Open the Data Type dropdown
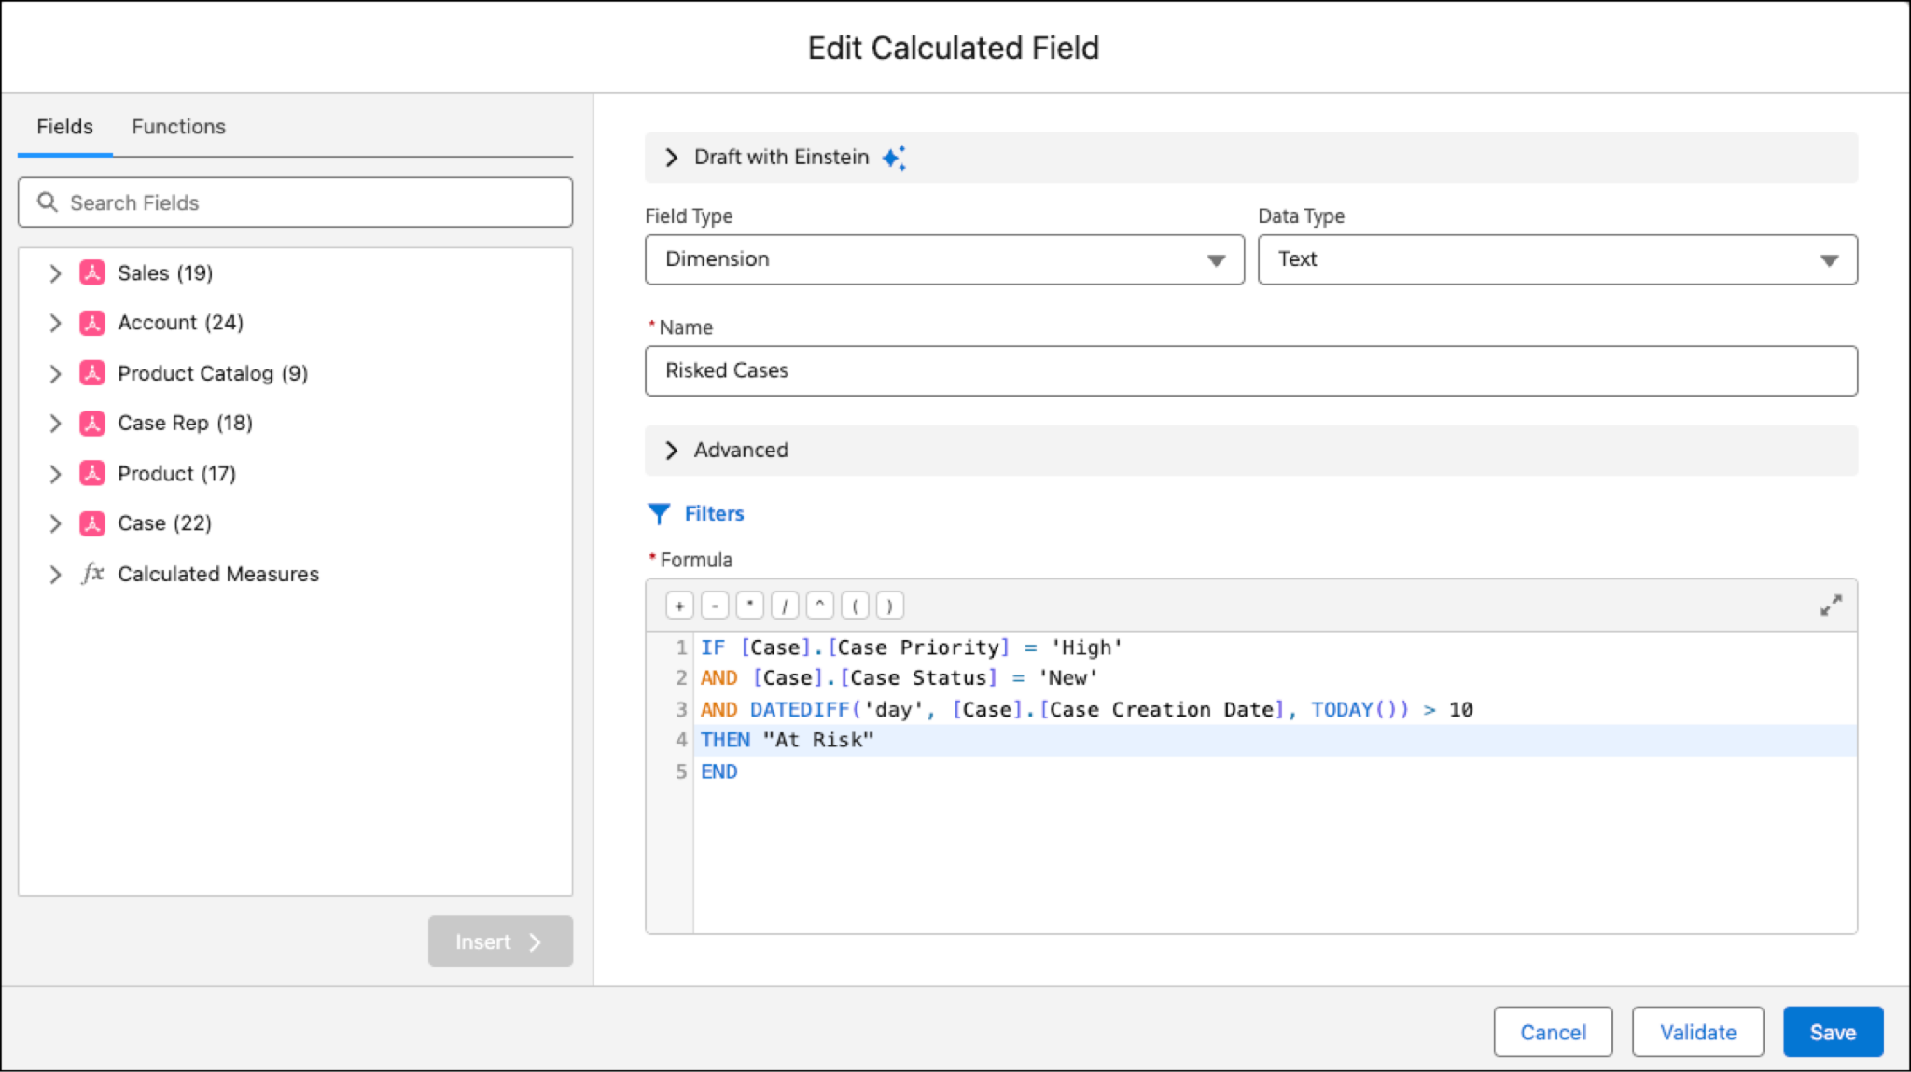 point(1557,259)
